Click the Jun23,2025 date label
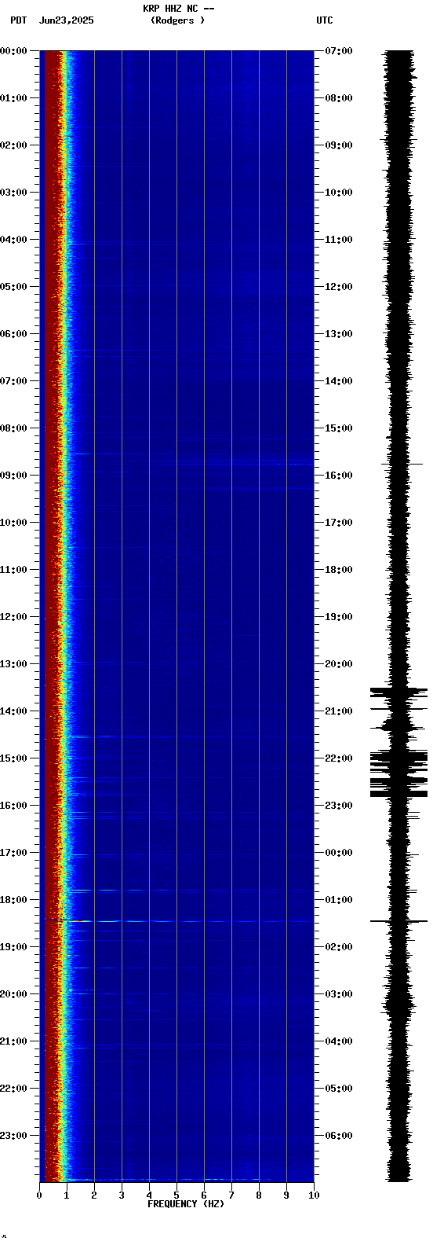The height and width of the screenshot is (1245, 433). 66,20
